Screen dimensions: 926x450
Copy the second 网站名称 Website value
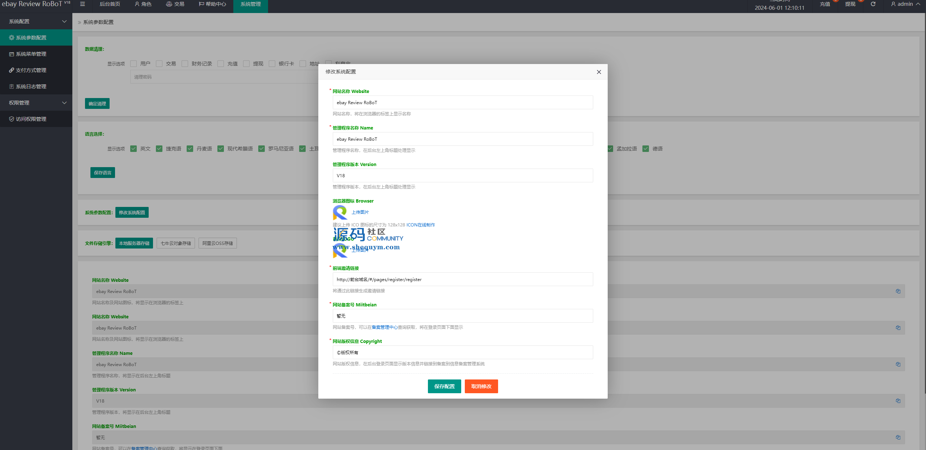point(898,328)
